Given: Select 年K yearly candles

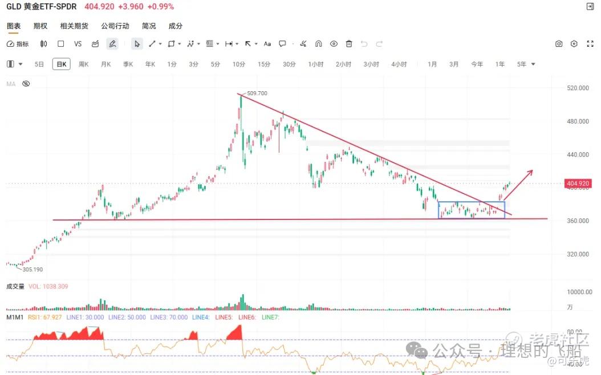Looking at the screenshot, I should pos(151,64).
